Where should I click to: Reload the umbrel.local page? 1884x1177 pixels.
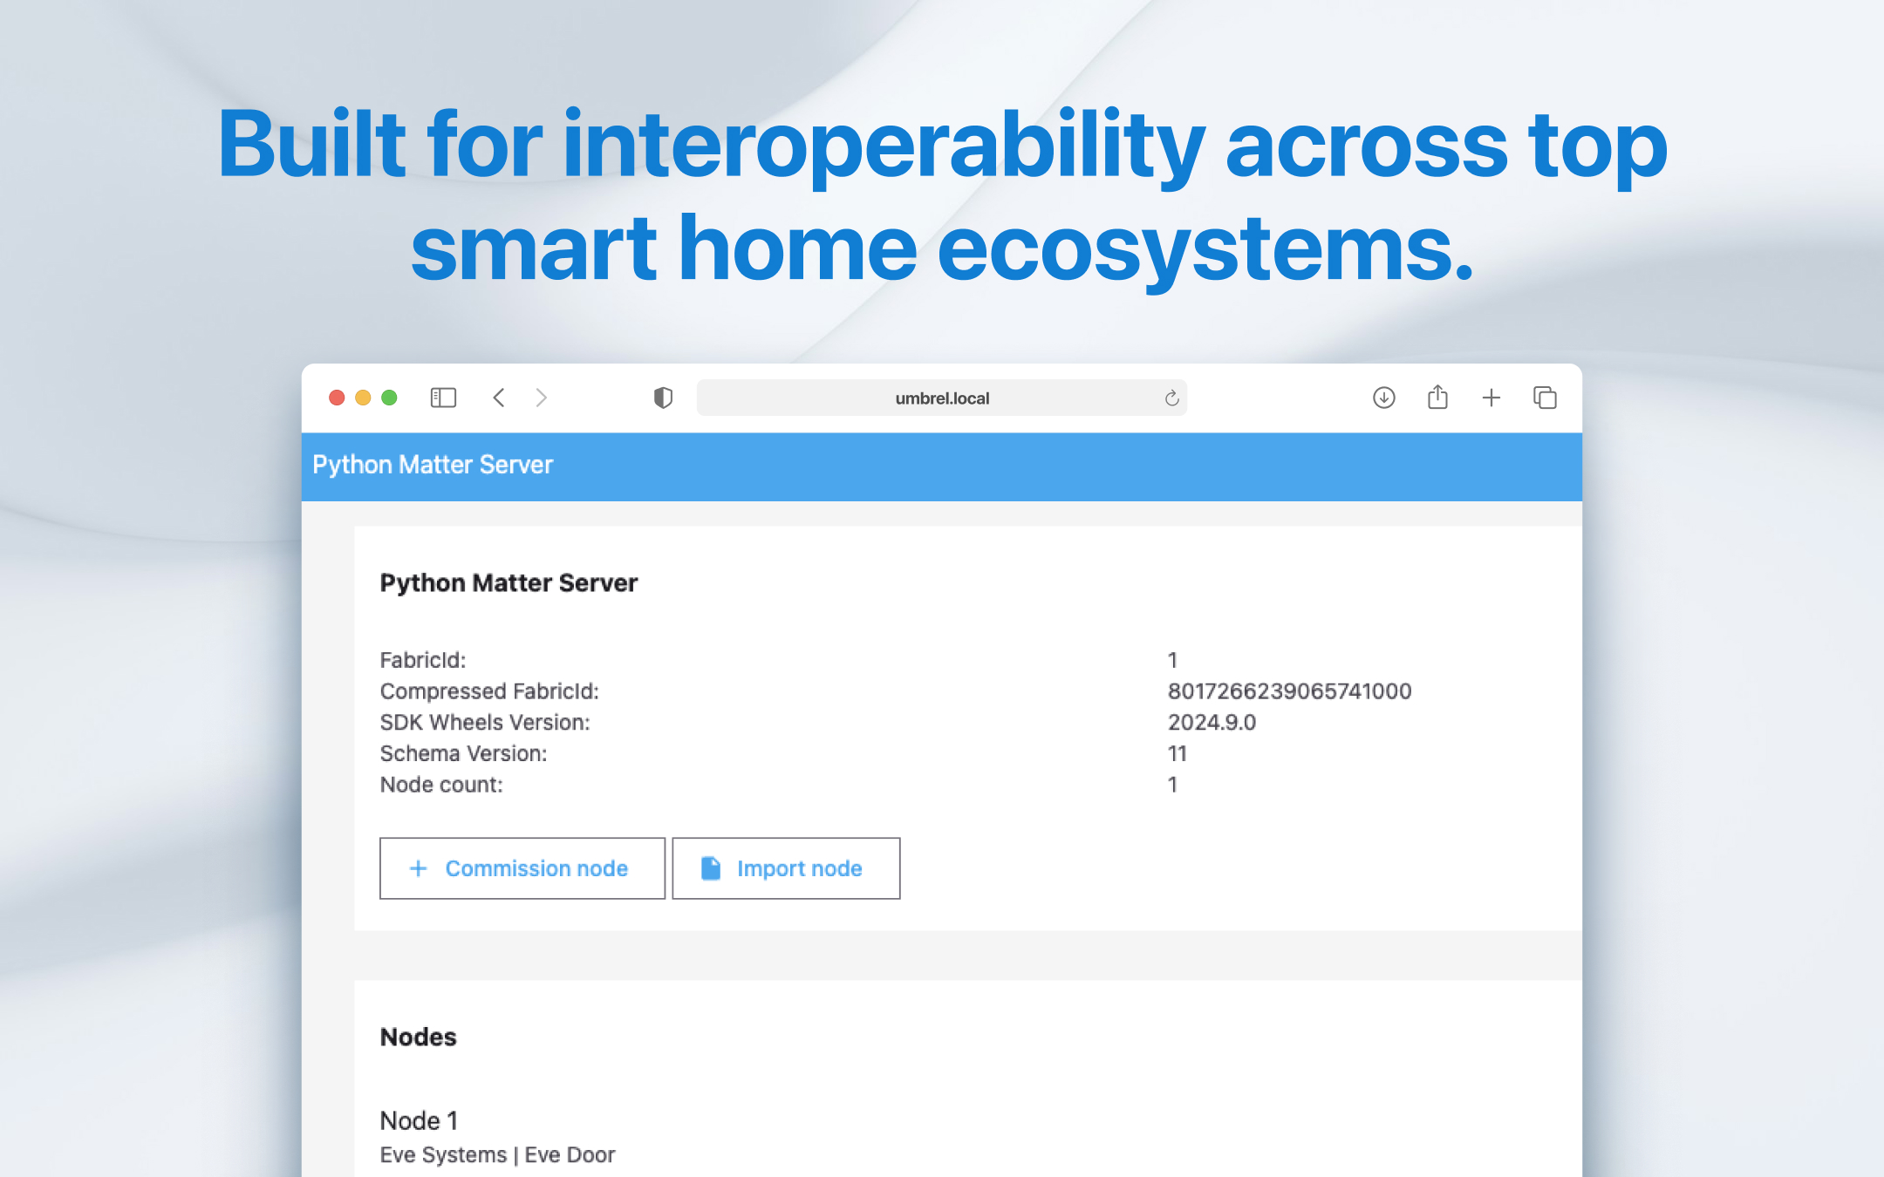coord(1172,398)
